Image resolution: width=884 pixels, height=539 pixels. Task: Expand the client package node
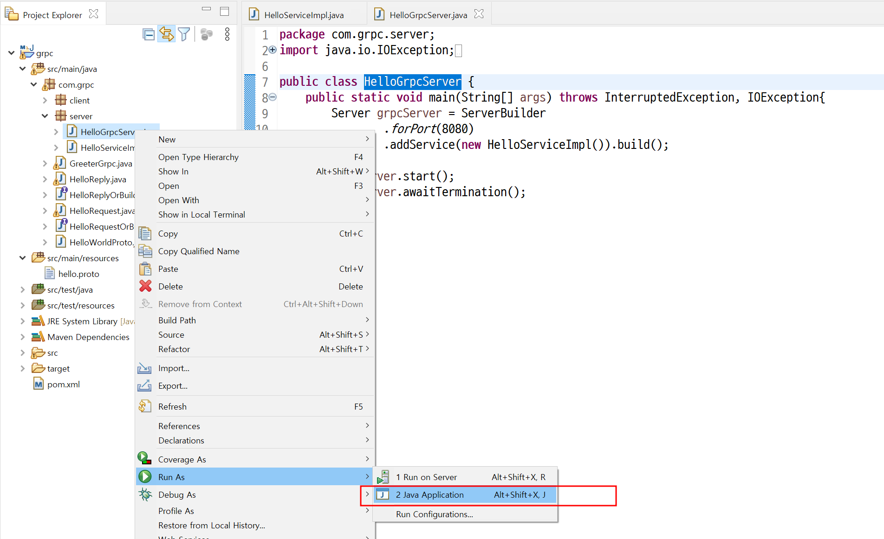(45, 100)
